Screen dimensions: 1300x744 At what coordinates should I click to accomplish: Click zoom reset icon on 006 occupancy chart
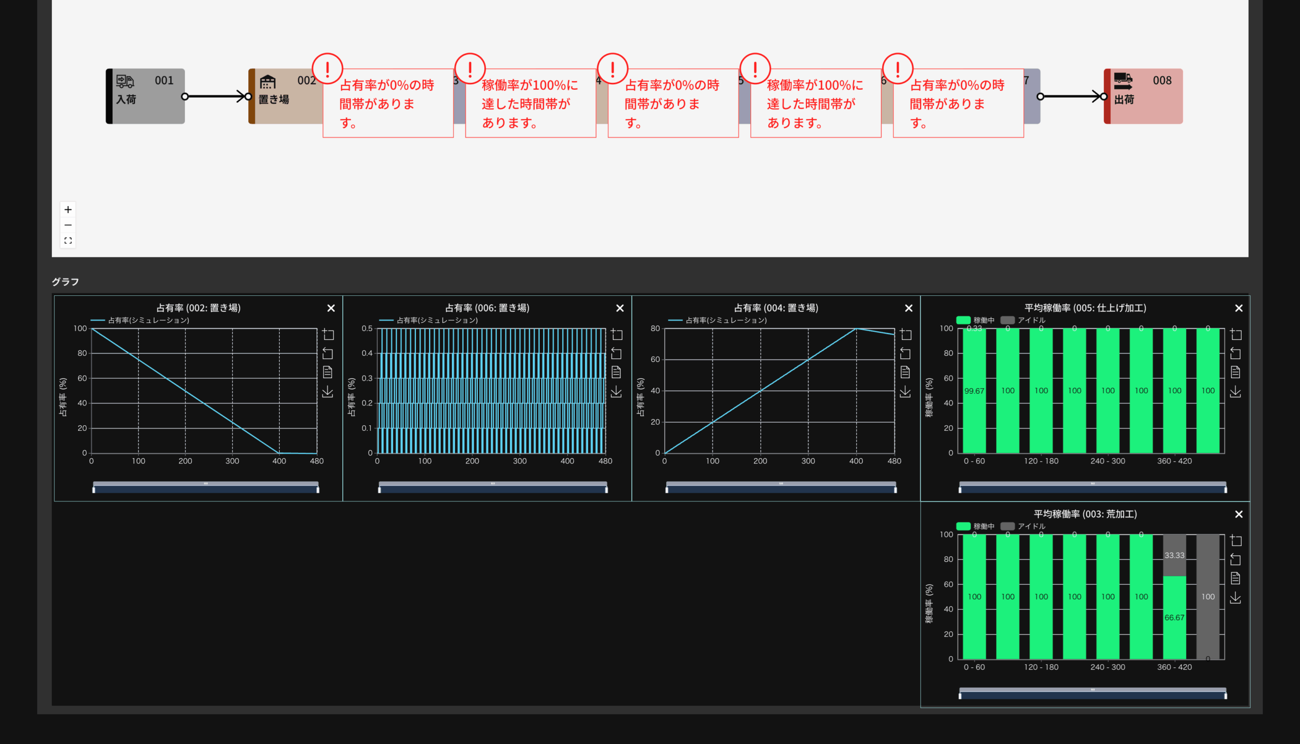click(x=616, y=354)
